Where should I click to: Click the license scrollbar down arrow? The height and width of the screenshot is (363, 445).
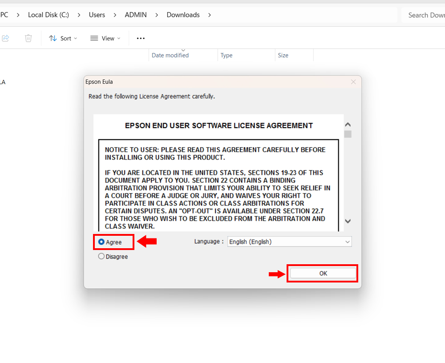(348, 221)
